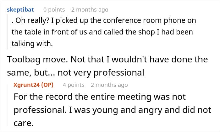220x132 pixels.
Task: Open the timestamp permalink on Xgrunt24's reply
Action: coord(109,85)
